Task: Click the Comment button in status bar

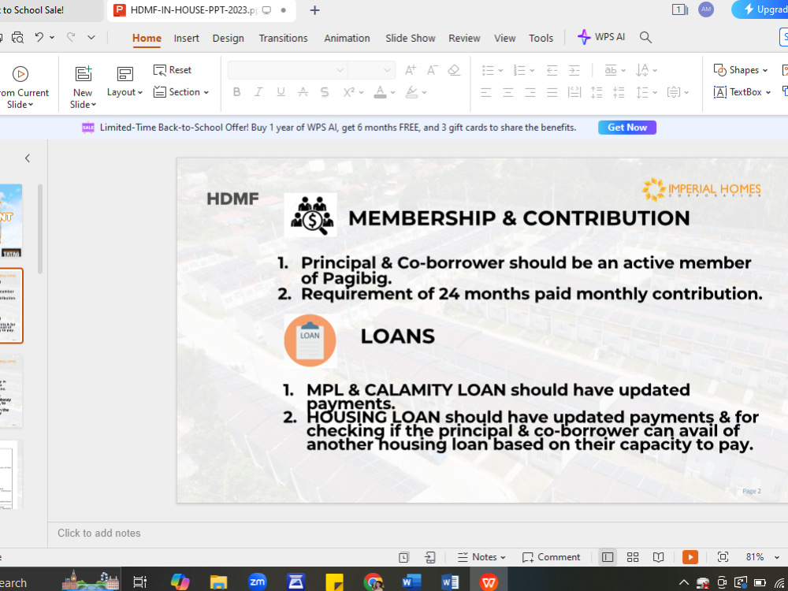Action: click(x=552, y=557)
